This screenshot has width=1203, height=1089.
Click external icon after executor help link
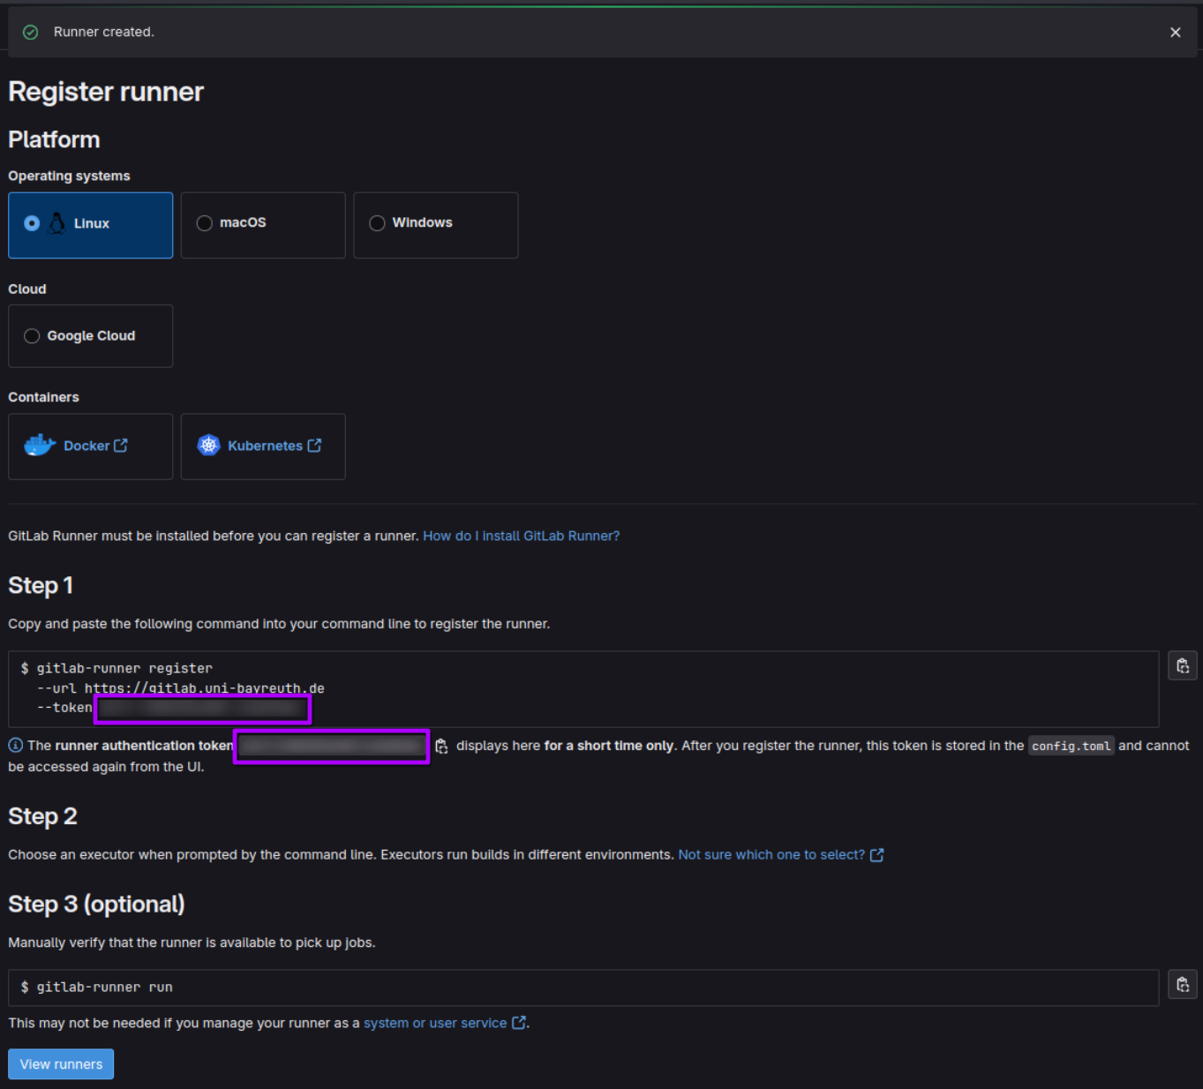(x=876, y=855)
